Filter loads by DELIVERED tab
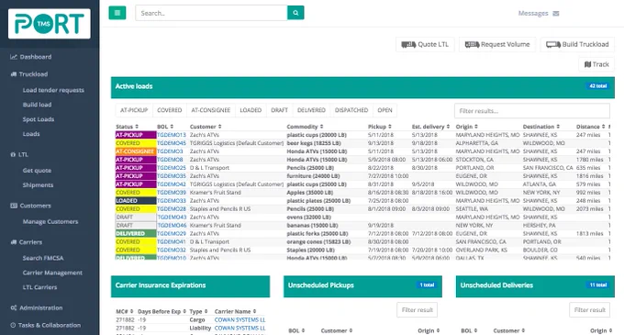 (x=311, y=110)
